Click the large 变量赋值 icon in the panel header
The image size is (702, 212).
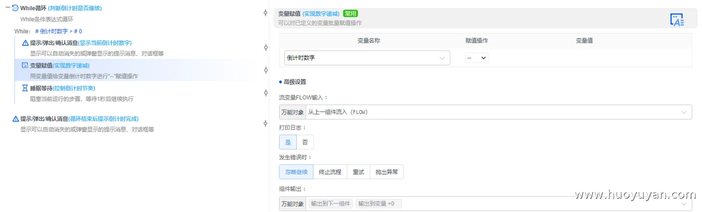tap(677, 19)
